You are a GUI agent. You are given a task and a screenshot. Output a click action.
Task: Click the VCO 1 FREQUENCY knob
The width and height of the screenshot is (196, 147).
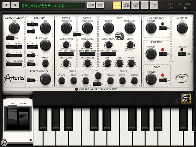point(66,28)
